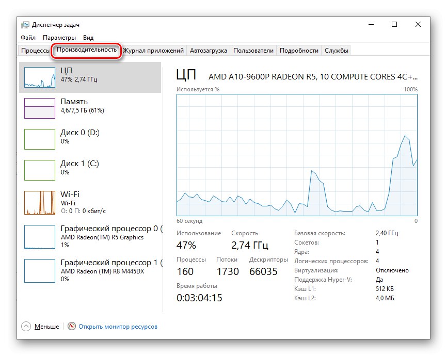Click the 60 секунд axis label
This screenshot has height=356, width=447.
[189, 221]
